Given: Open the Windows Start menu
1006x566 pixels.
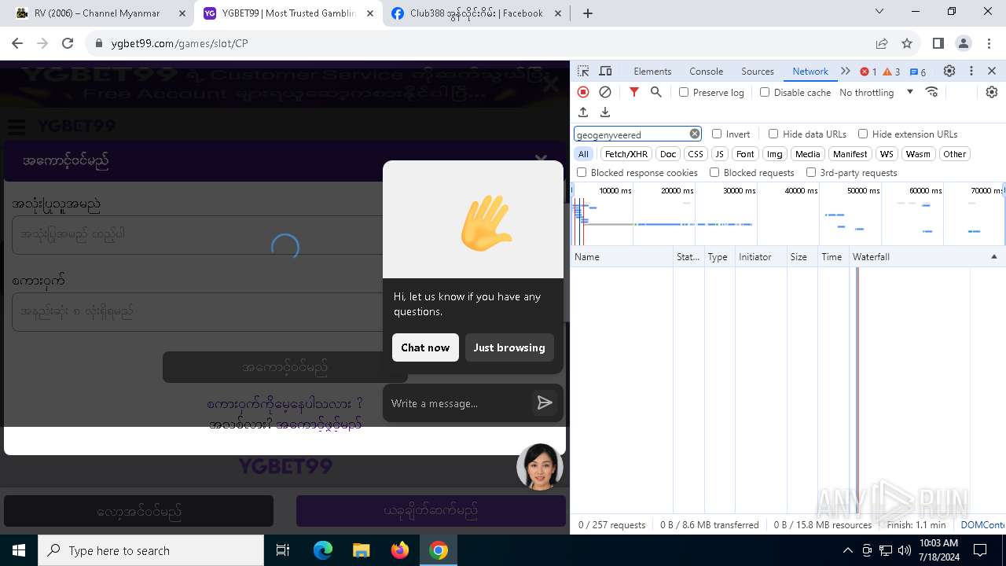Looking at the screenshot, I should (x=19, y=550).
